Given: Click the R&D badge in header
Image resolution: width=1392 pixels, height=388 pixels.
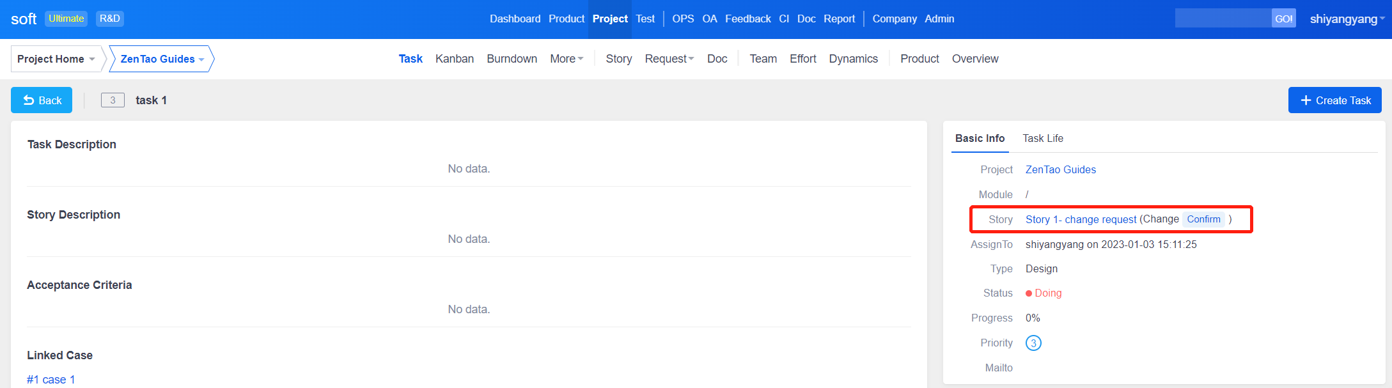Looking at the screenshot, I should point(109,19).
